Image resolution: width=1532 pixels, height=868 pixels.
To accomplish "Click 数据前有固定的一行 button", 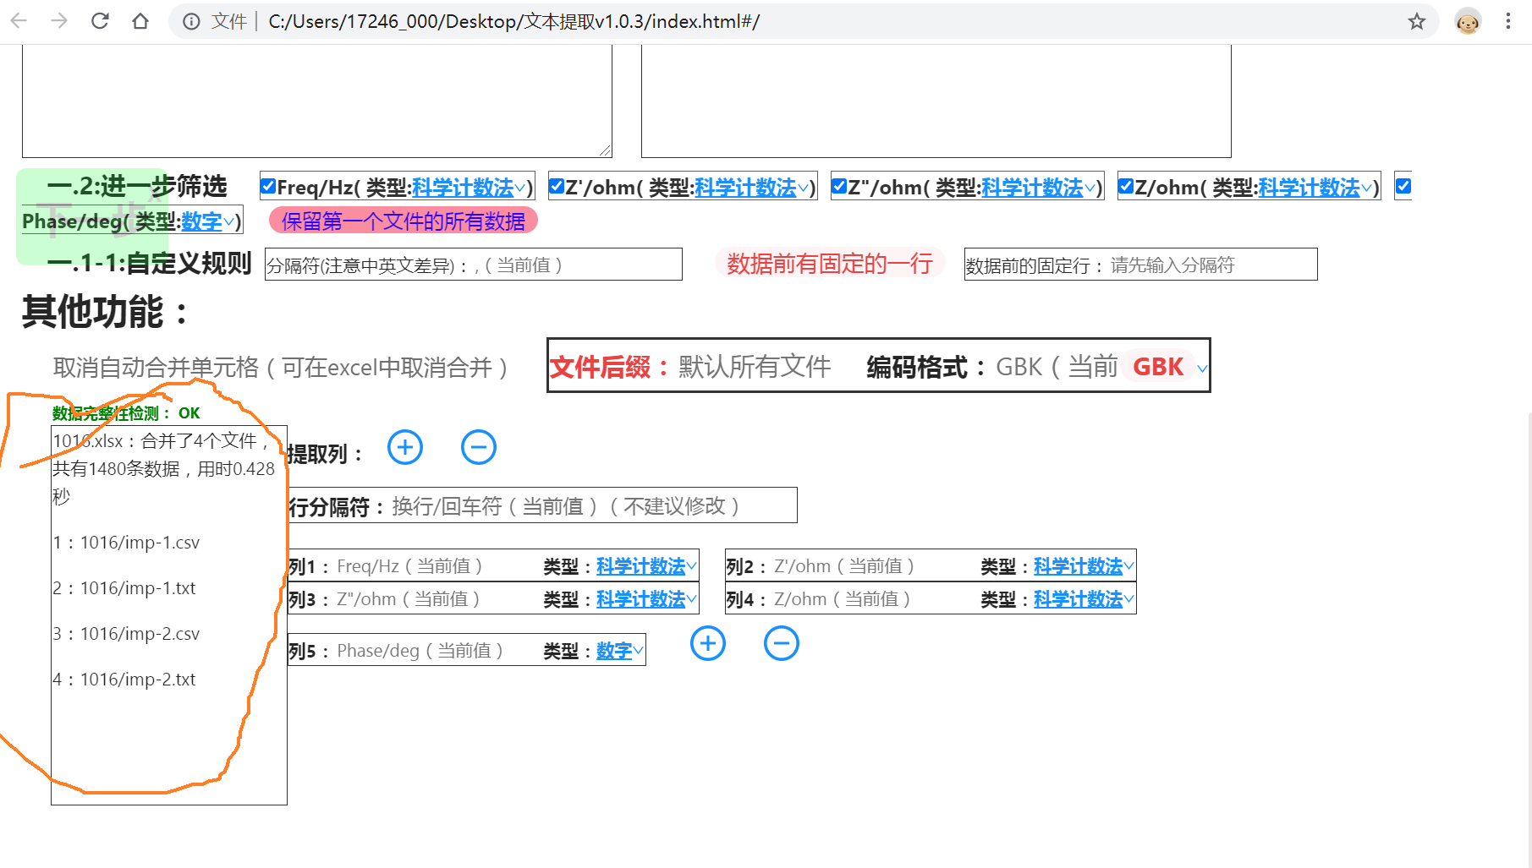I will point(830,264).
